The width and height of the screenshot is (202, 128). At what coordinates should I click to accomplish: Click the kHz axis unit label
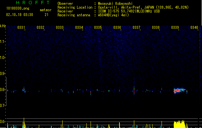coord(3,26)
